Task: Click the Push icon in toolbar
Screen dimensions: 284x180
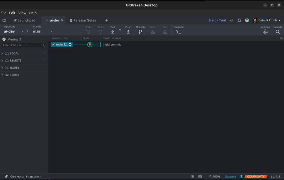Action: 128,32
